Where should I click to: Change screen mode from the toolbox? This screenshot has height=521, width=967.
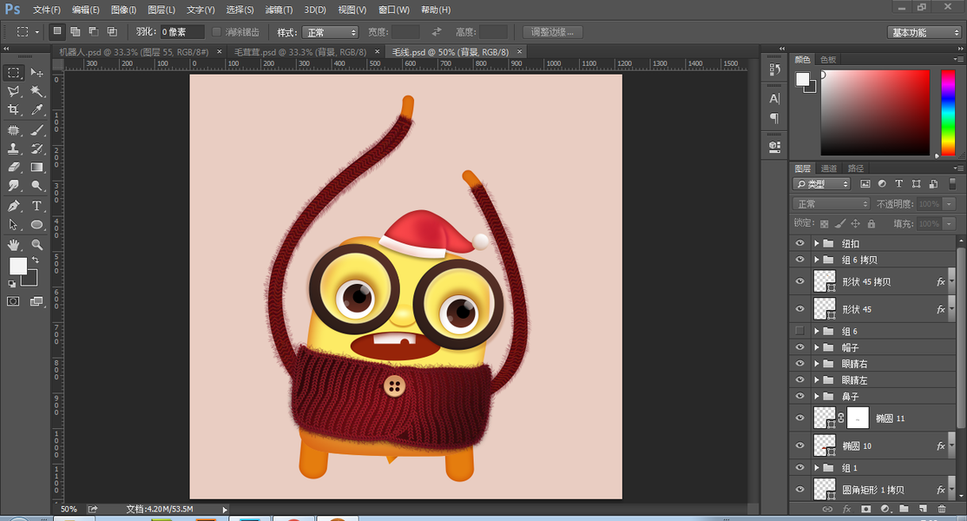coord(37,301)
